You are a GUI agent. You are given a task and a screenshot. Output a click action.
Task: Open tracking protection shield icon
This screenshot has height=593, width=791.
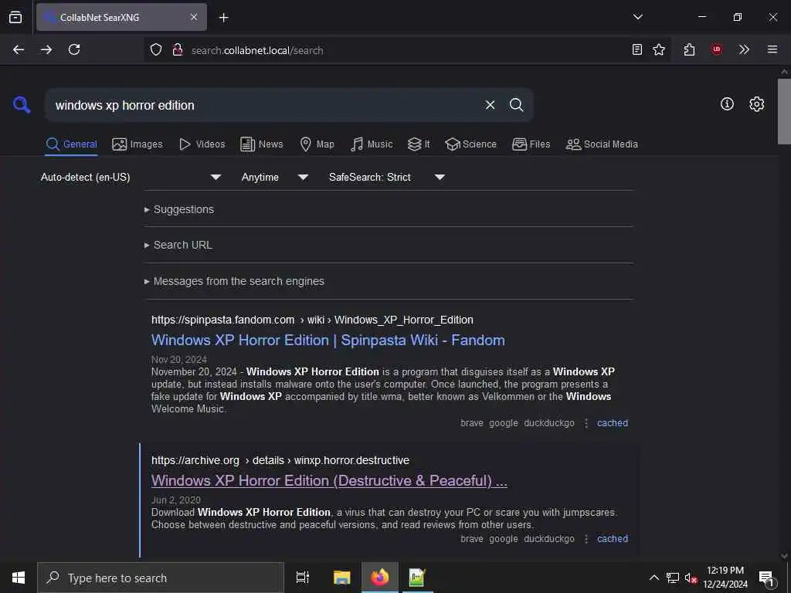pos(156,49)
